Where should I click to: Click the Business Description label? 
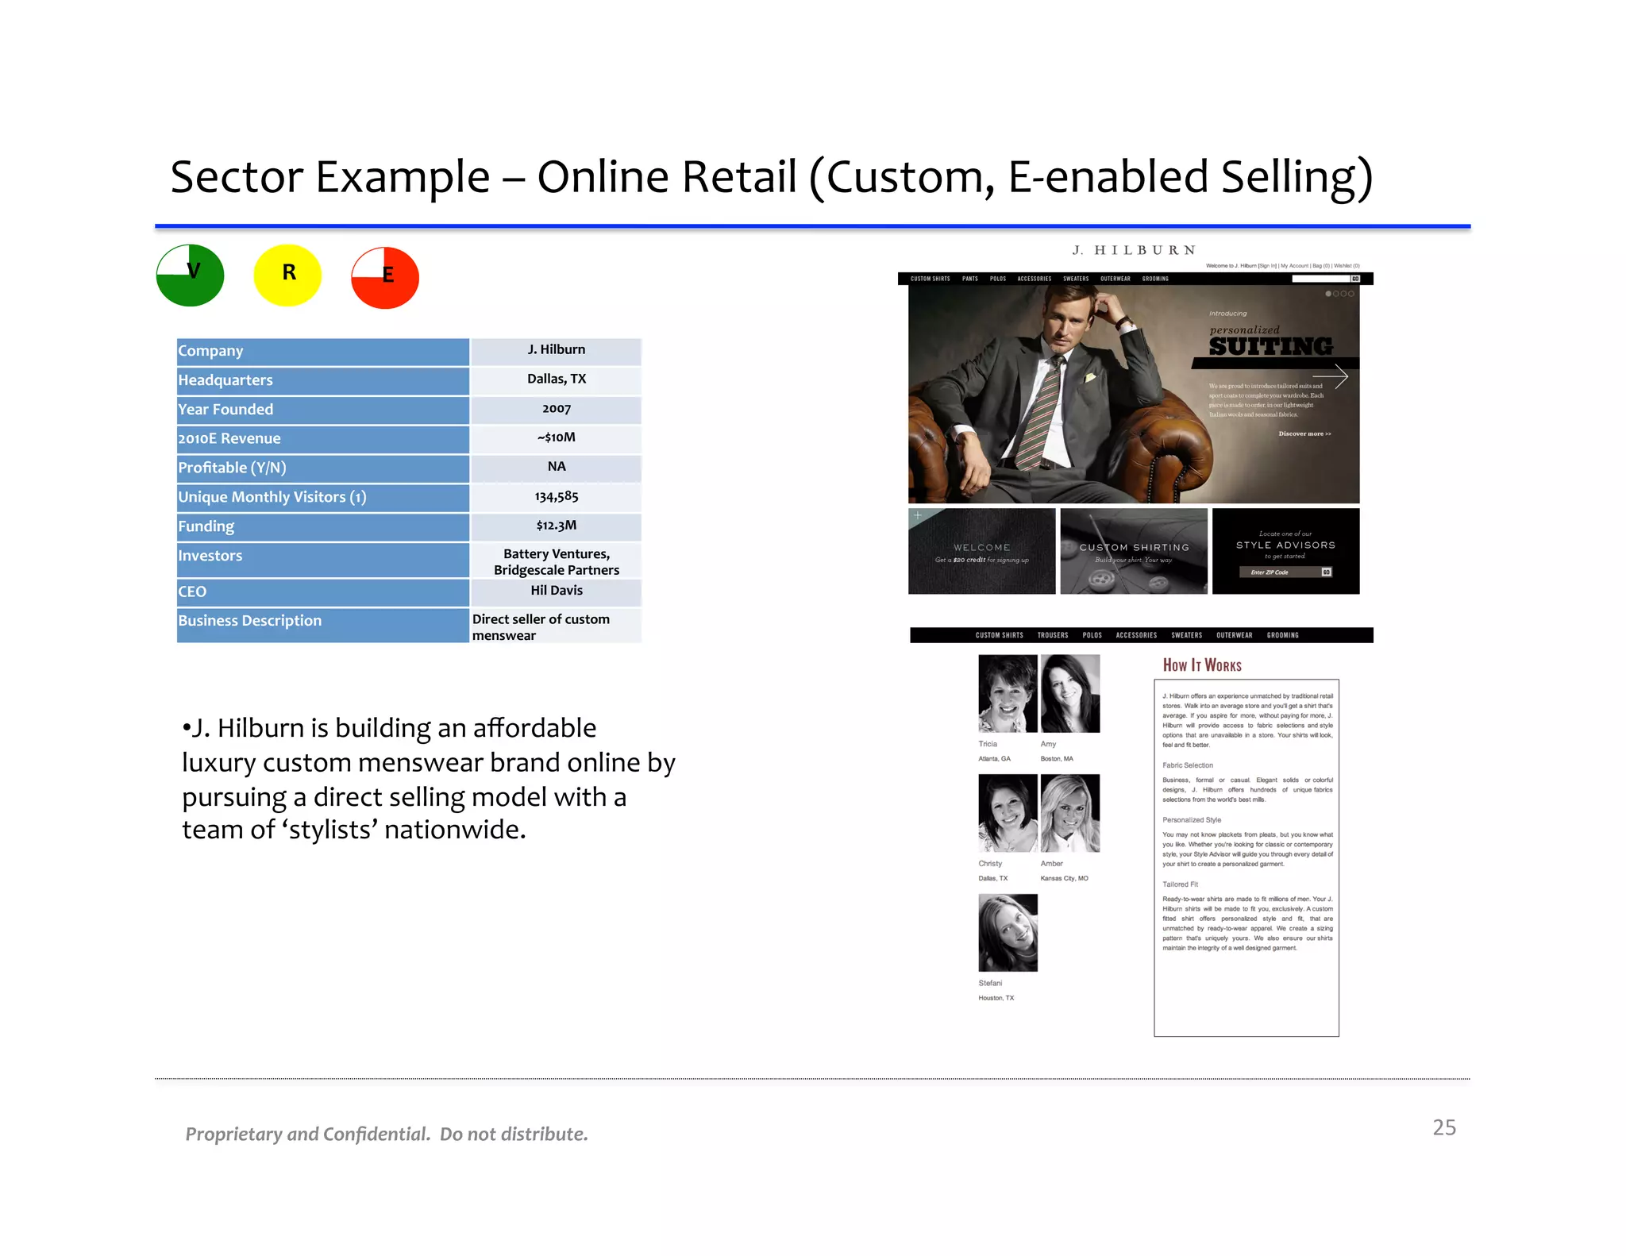point(250,621)
